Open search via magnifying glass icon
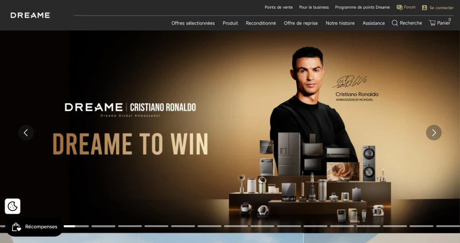 pyautogui.click(x=395, y=23)
